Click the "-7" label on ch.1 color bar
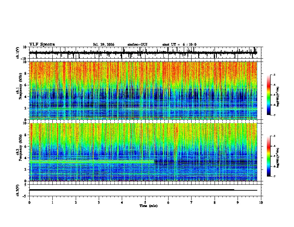Screen dimensions: 294x227 (274, 115)
